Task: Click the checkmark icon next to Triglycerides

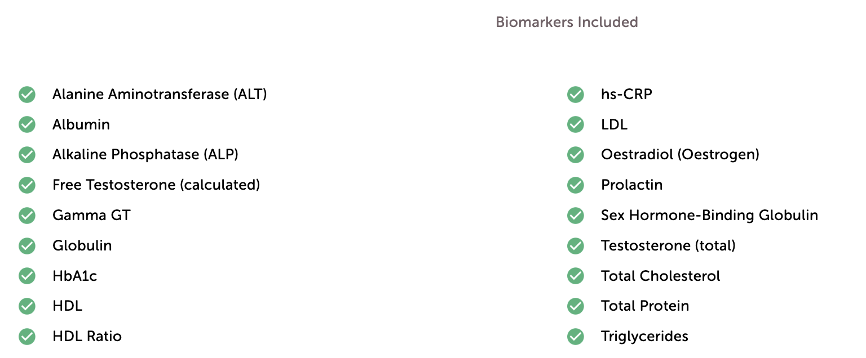Action: pos(576,337)
